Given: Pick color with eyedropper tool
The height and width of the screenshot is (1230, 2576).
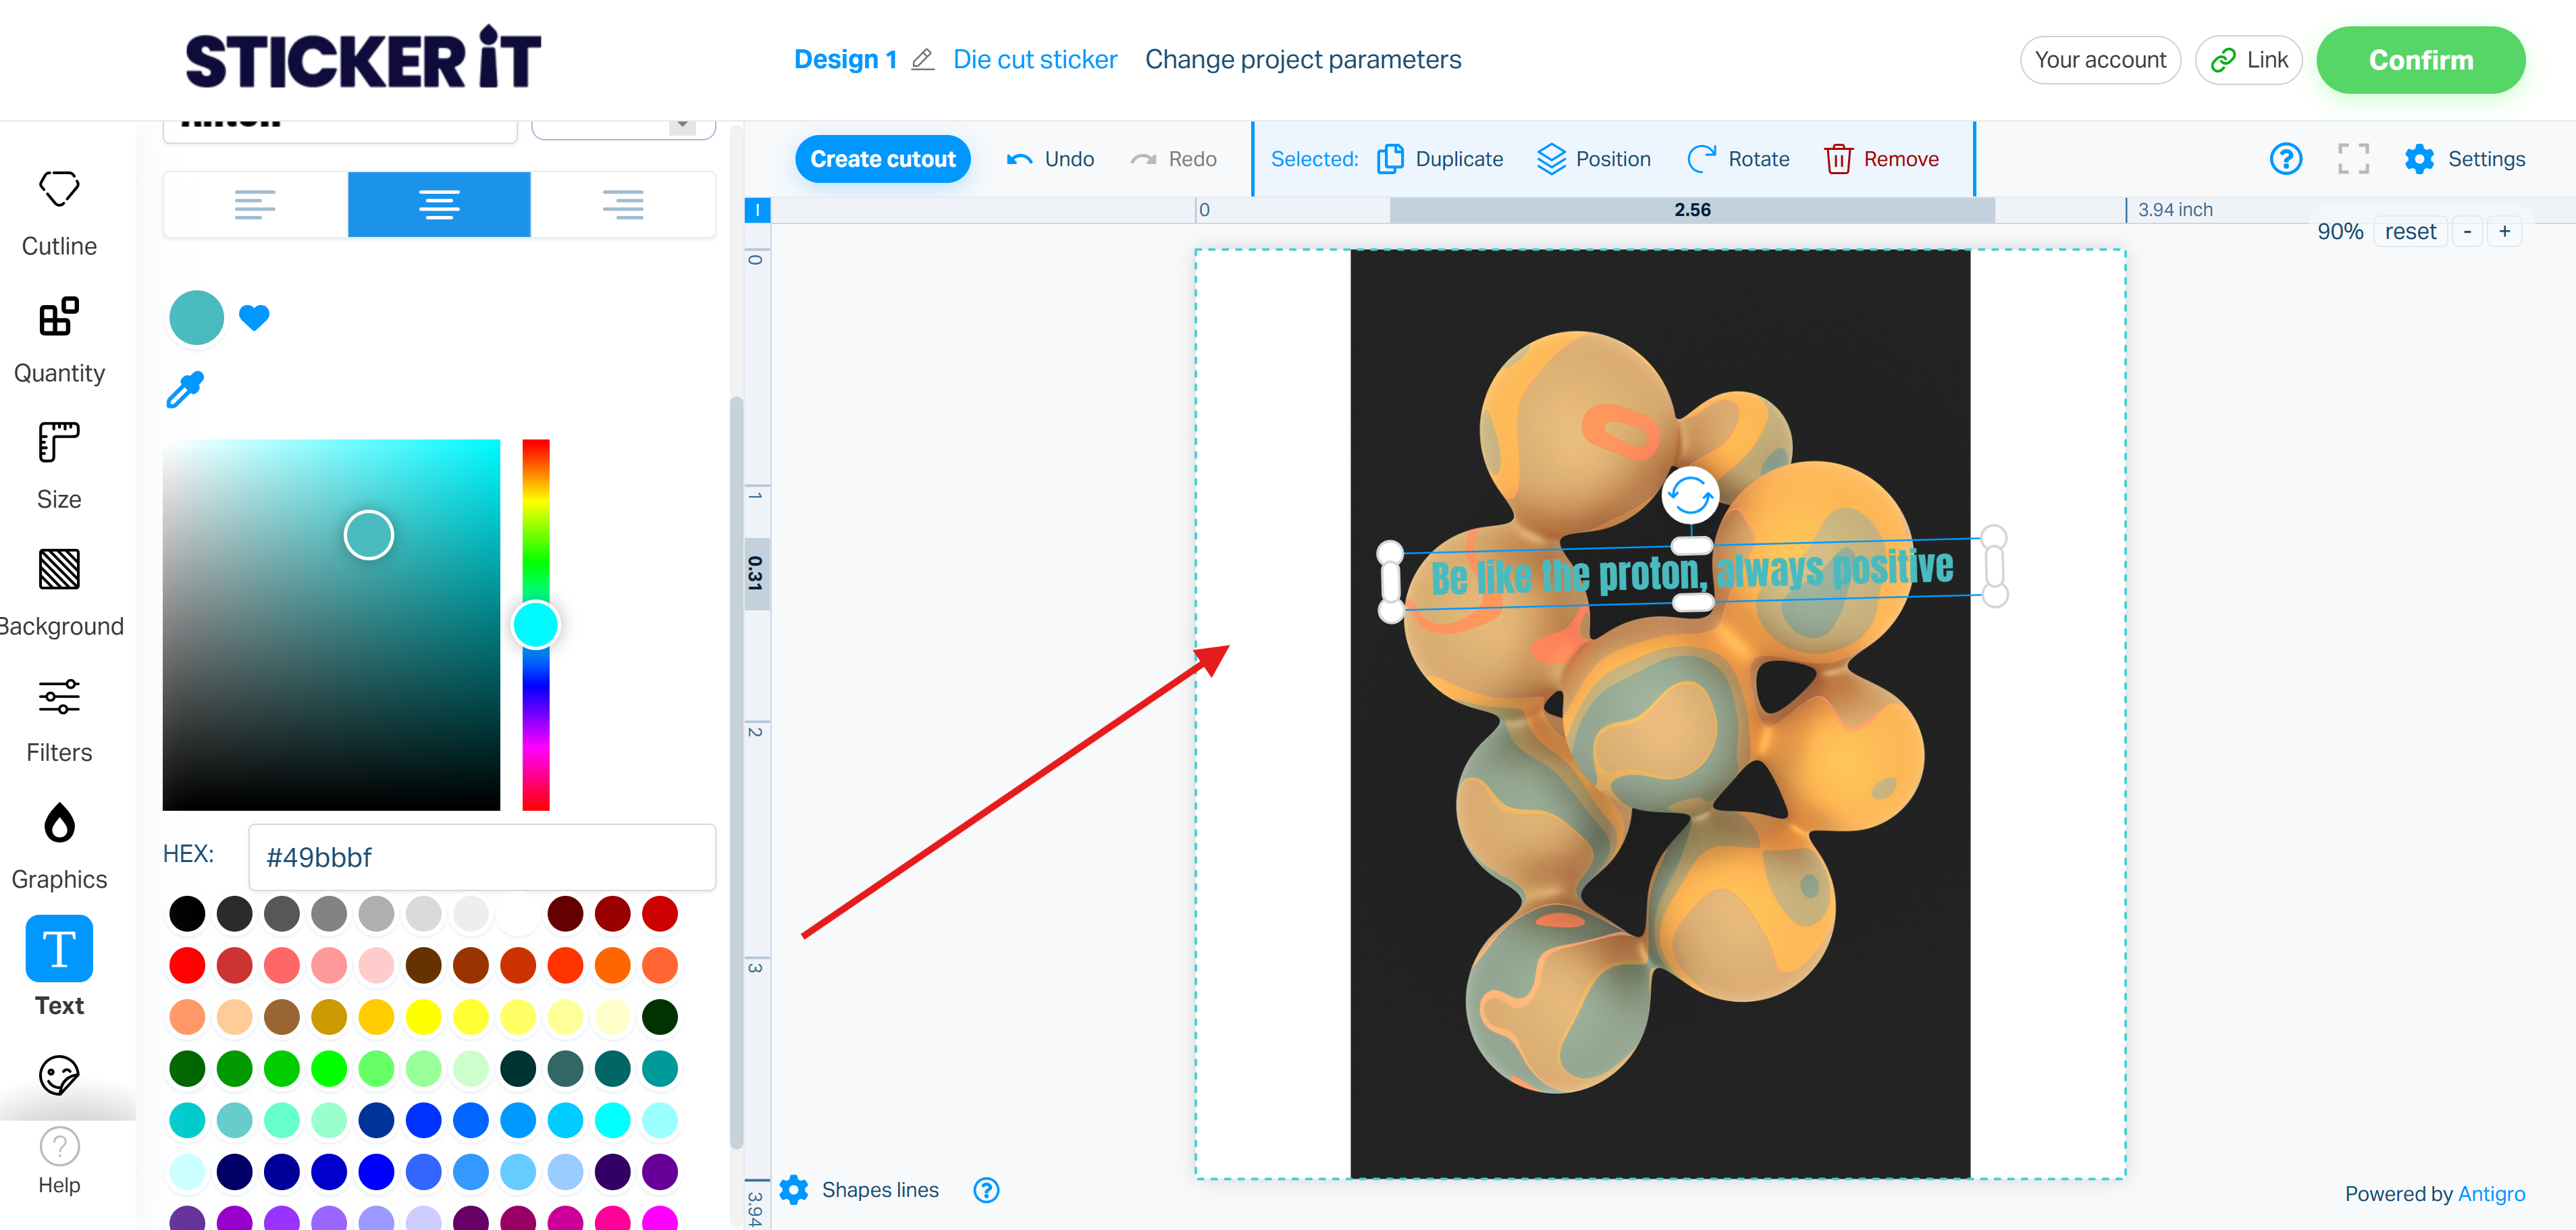Looking at the screenshot, I should click(185, 390).
